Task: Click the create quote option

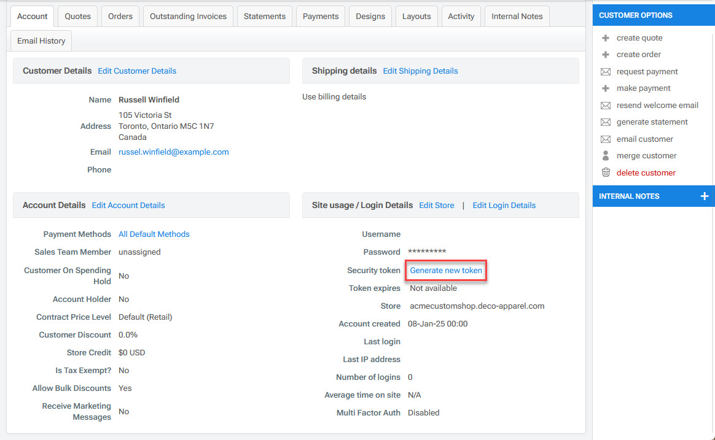Action: click(x=639, y=38)
